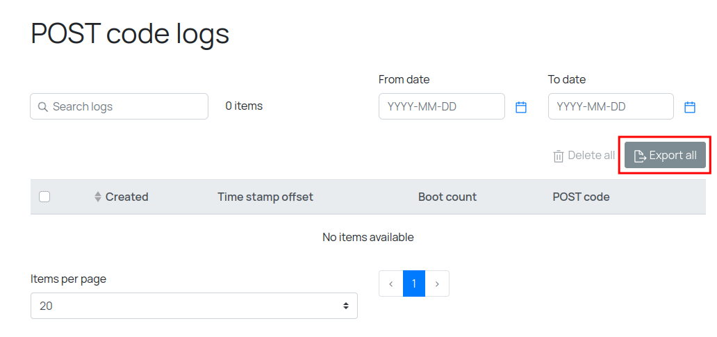Select the Time stamp offset column header
The image size is (717, 337).
[265, 197]
